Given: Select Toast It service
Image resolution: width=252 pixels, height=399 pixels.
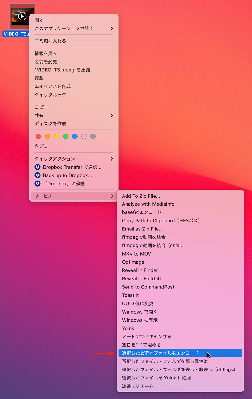Looking at the screenshot, I should tap(180, 295).
